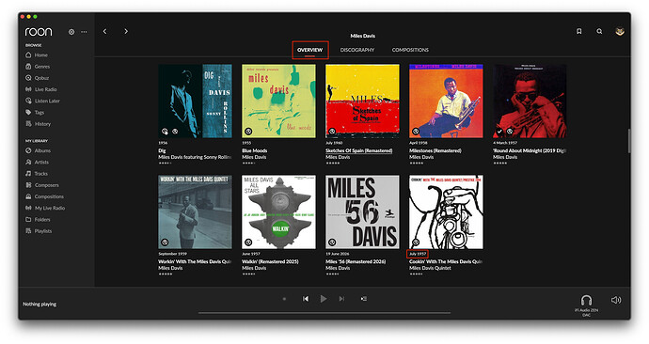The height and width of the screenshot is (344, 649).
Task: Open Qobuz in the sidebar
Action: tap(38, 78)
